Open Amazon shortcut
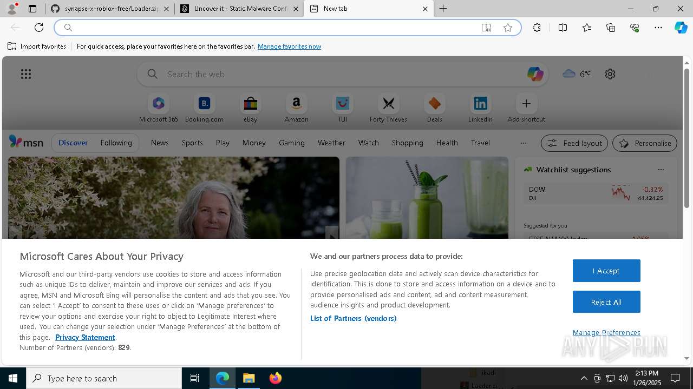The image size is (693, 389). 296,109
